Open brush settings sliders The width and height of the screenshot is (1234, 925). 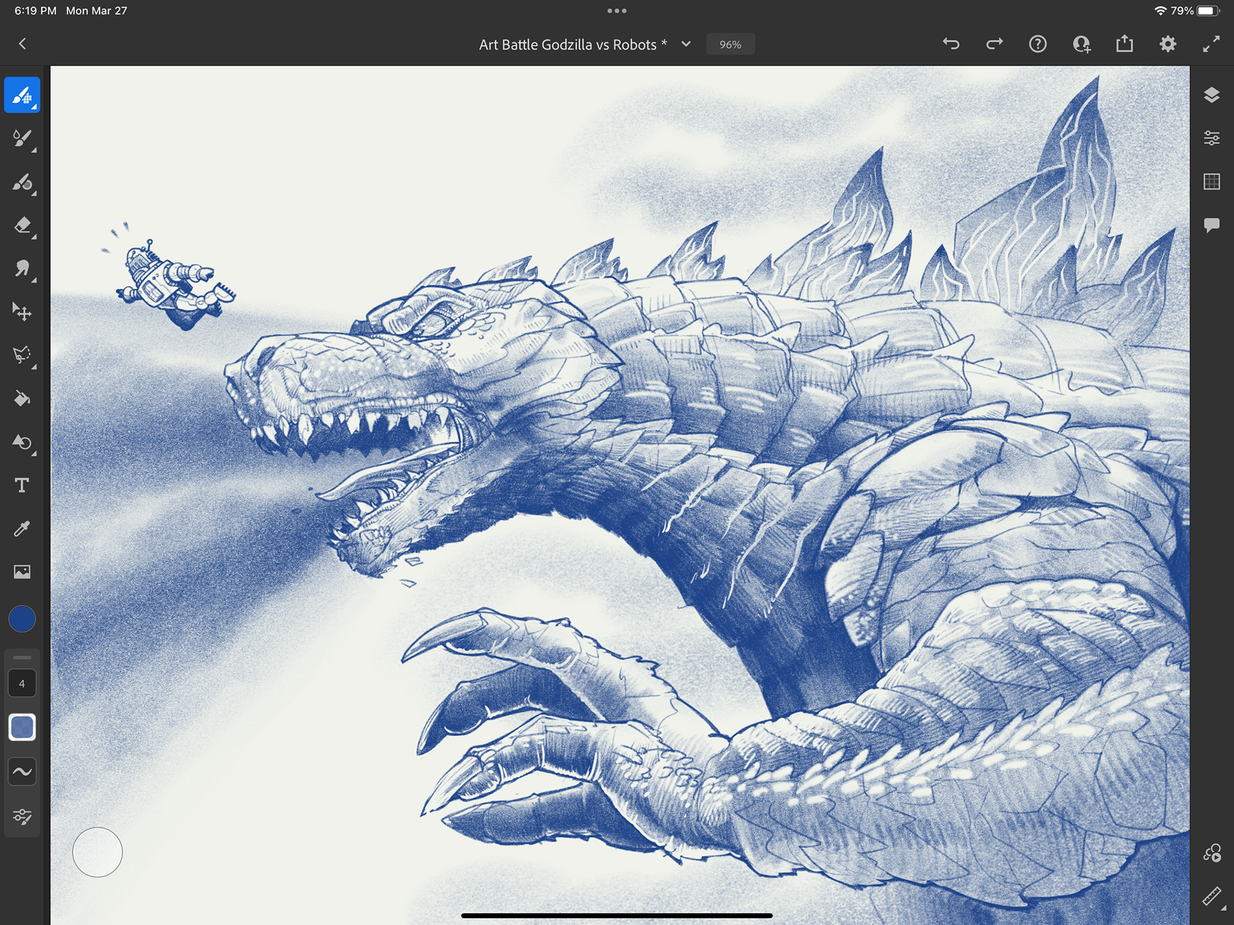22,816
